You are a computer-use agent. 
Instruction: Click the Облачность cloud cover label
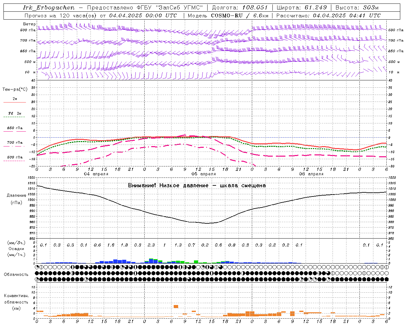pos(16,275)
